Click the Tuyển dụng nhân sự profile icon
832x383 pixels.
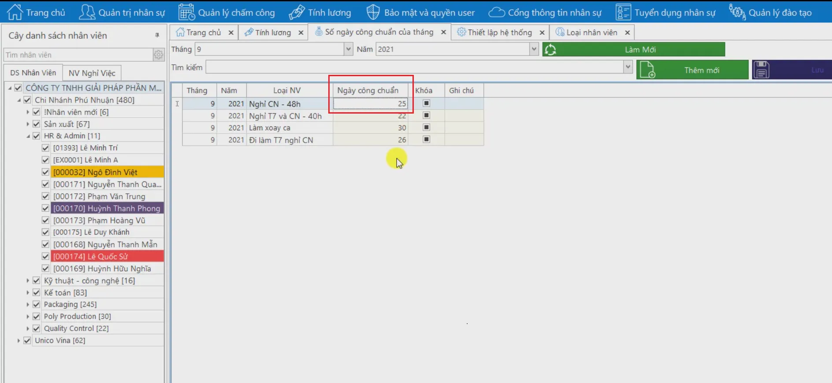[623, 12]
